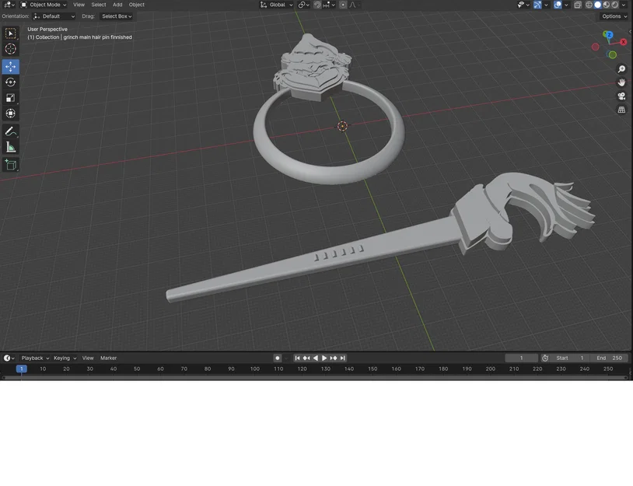Open timeline editor type button

pos(9,358)
